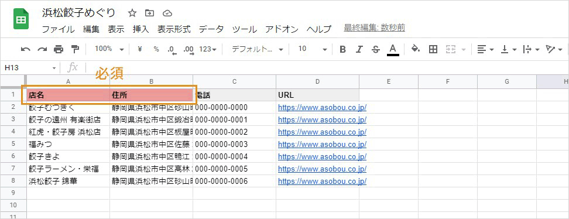Open the font size 10 dropdown
The image size is (569, 219).
[x=313, y=49]
